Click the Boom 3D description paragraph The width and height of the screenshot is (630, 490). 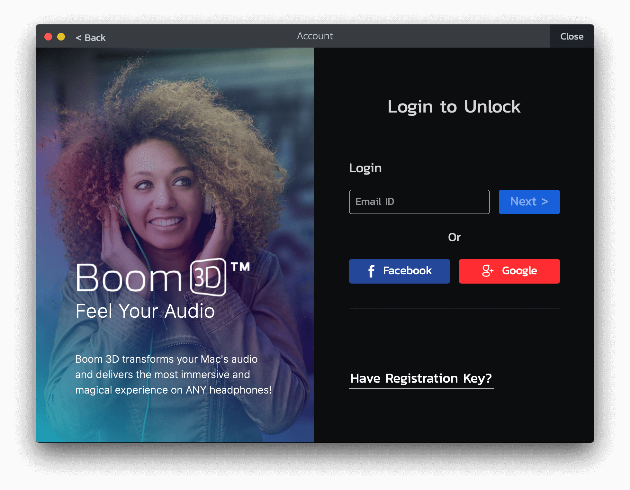click(x=174, y=375)
